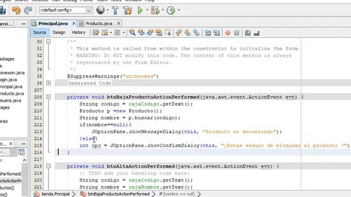Screen dimensions: 351x197
Task: Open dropdown arrow beside greyed-out editor icon
Action: 123,33
